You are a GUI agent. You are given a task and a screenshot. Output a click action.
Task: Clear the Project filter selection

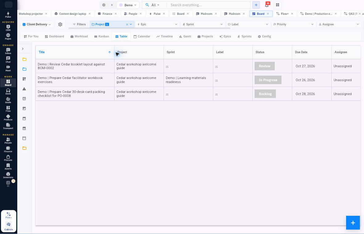[x=127, y=24]
